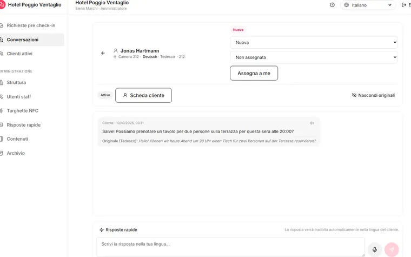Toggle Nascondi originali
411x257 pixels.
click(373, 95)
